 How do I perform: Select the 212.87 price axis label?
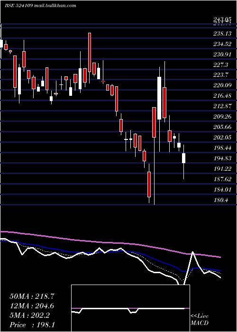(222, 106)
